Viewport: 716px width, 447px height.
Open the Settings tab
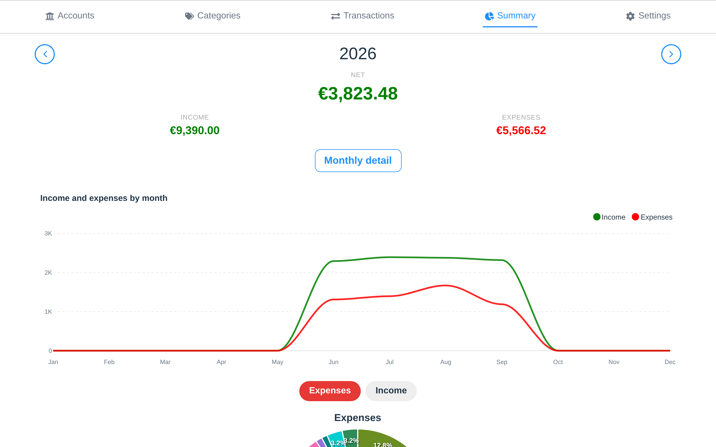[x=648, y=16]
